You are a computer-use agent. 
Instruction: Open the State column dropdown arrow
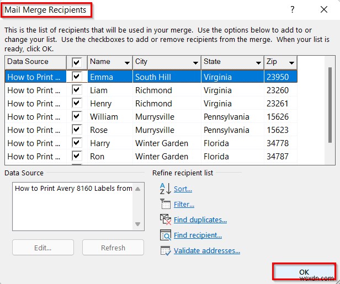click(258, 63)
